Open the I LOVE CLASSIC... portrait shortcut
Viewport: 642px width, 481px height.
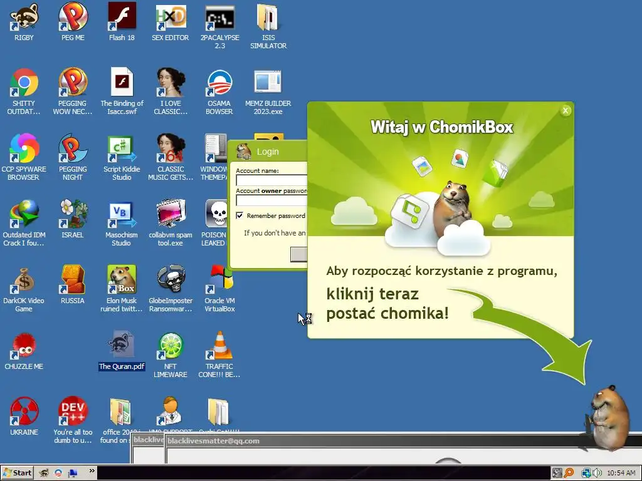(x=171, y=83)
